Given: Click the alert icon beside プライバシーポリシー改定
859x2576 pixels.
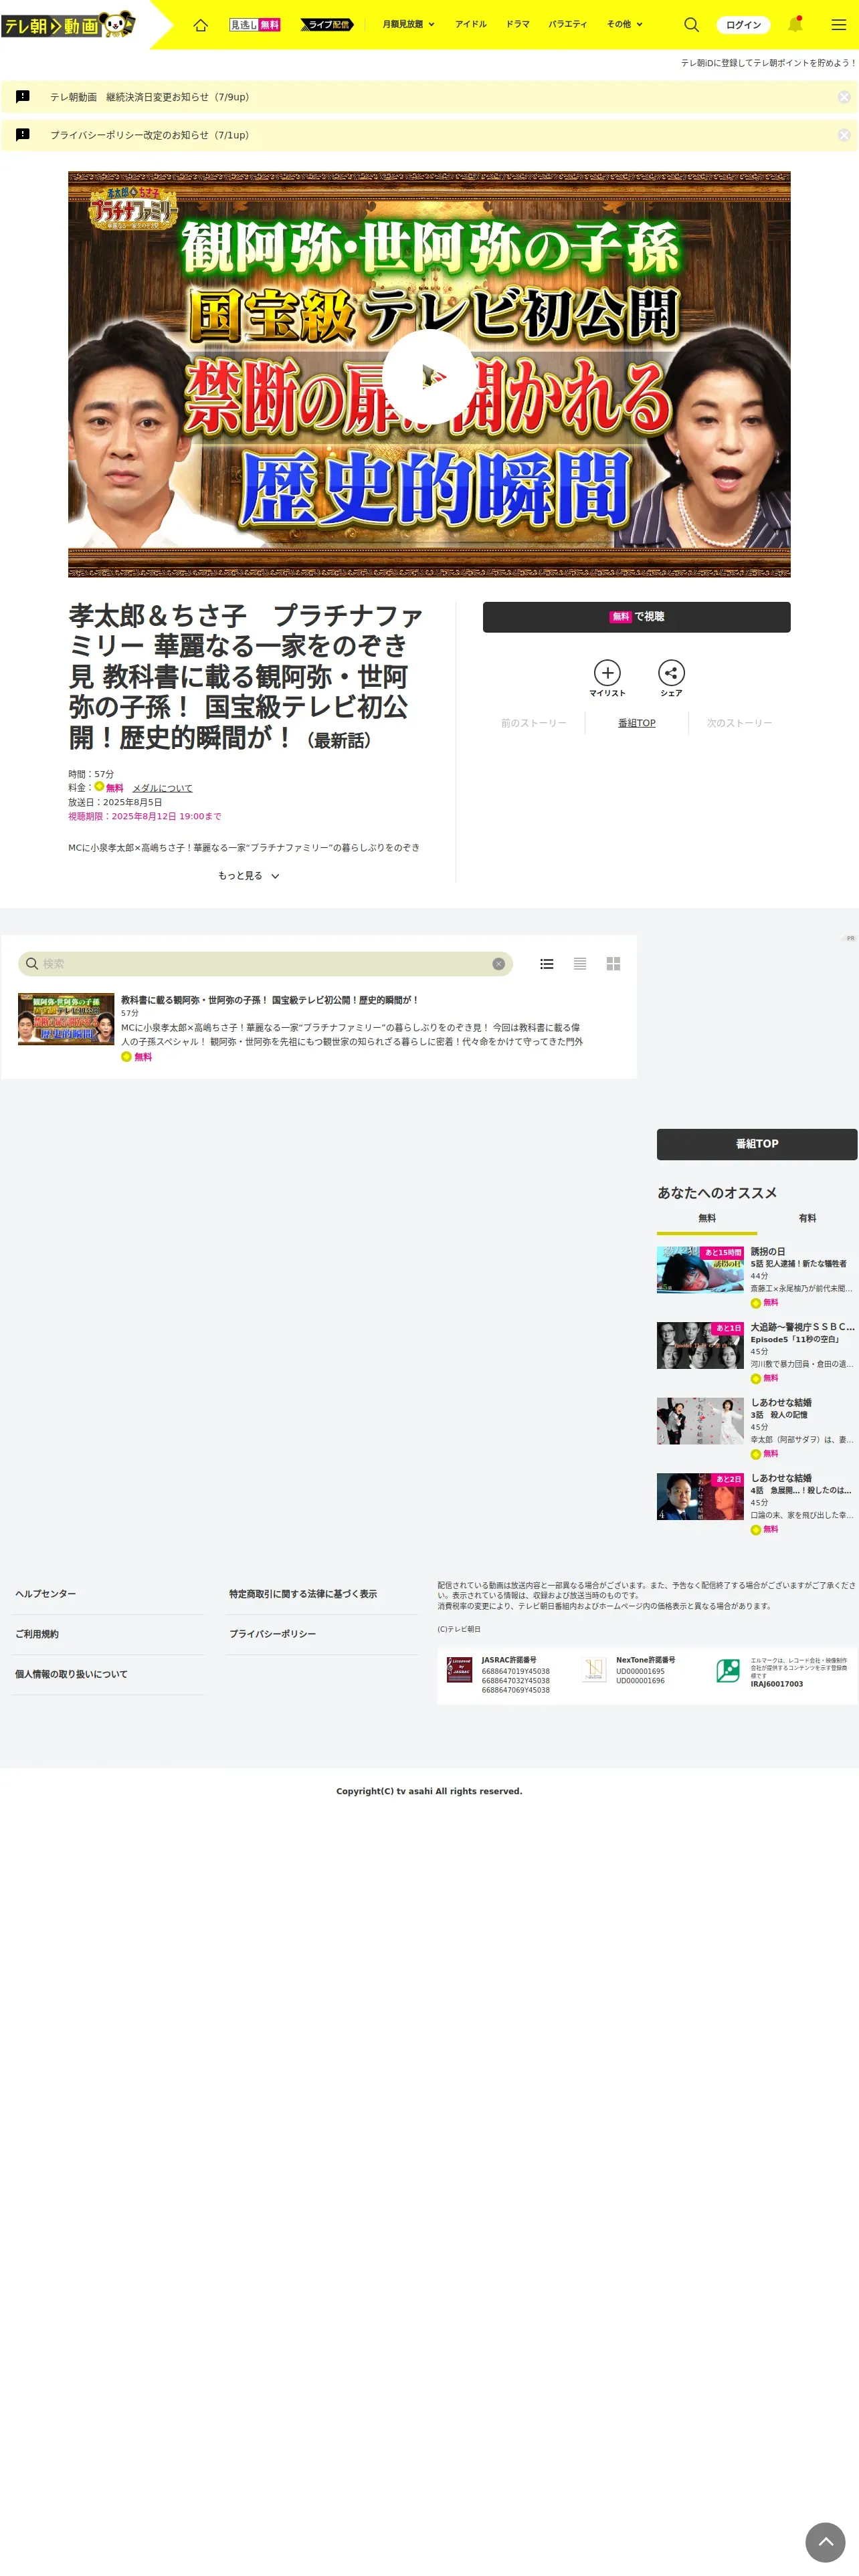Looking at the screenshot, I should click(x=23, y=135).
